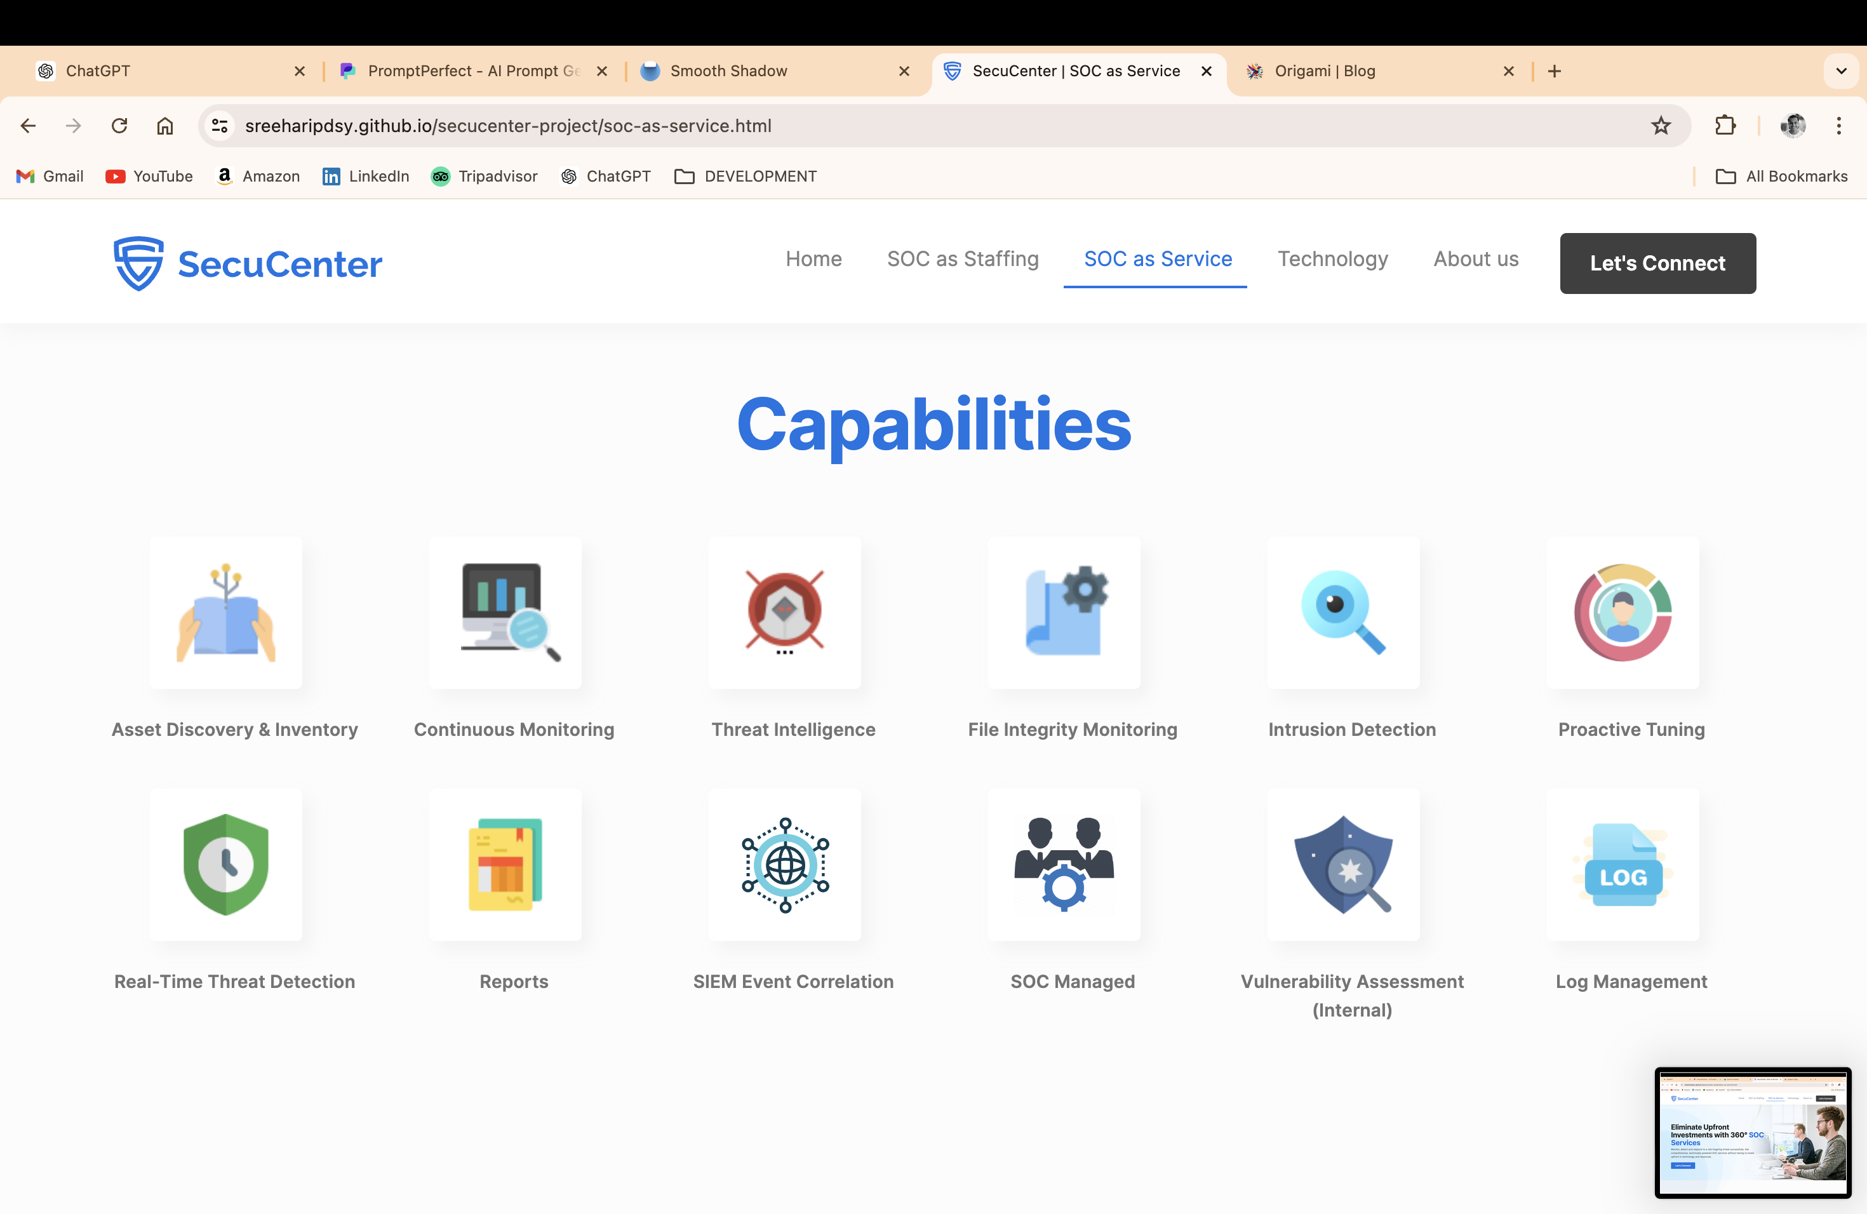The width and height of the screenshot is (1867, 1214).
Task: Open the Chrome tab search dropdown arrow
Action: [1840, 71]
